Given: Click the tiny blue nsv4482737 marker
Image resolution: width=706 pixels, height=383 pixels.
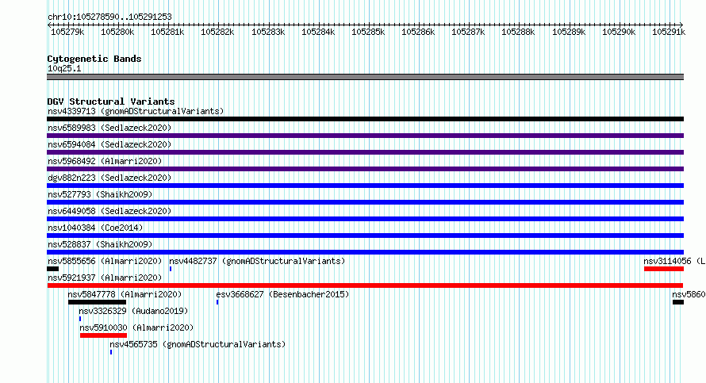Looking at the screenshot, I should pos(171,269).
